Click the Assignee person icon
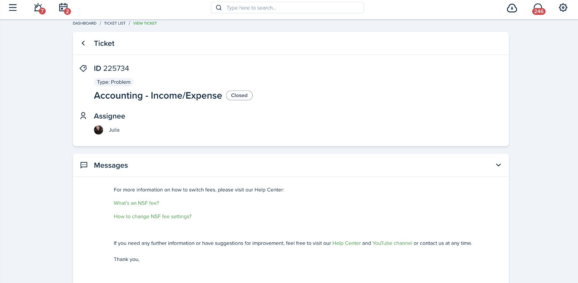The image size is (578, 283). pos(83,116)
